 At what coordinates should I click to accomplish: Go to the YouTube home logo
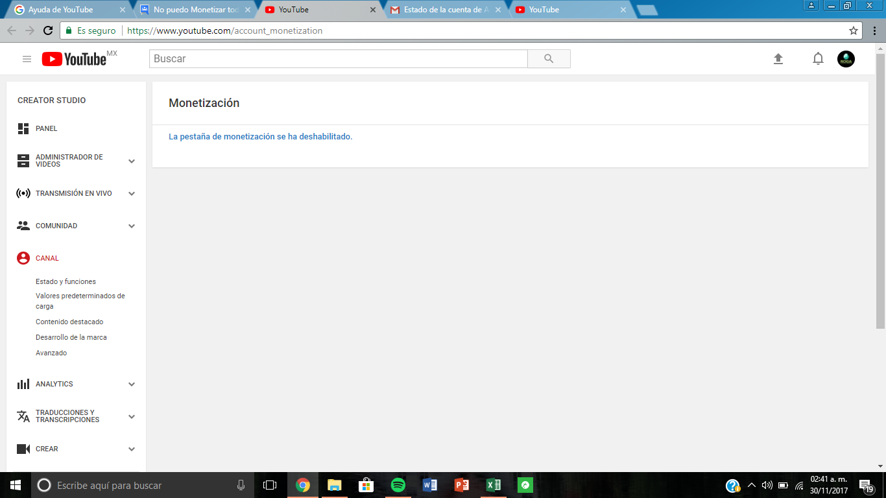point(74,59)
